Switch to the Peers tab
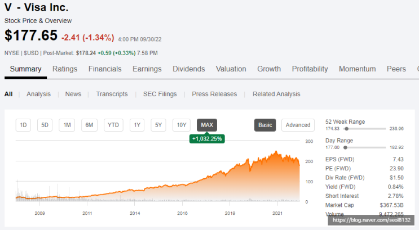 click(396, 69)
